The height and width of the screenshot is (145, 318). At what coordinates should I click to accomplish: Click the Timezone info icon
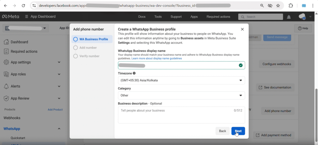(x=134, y=73)
